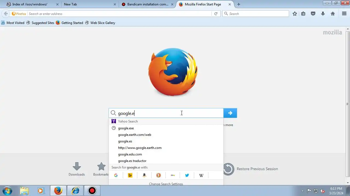Select google.earth.com/web suggestion

click(x=166, y=134)
